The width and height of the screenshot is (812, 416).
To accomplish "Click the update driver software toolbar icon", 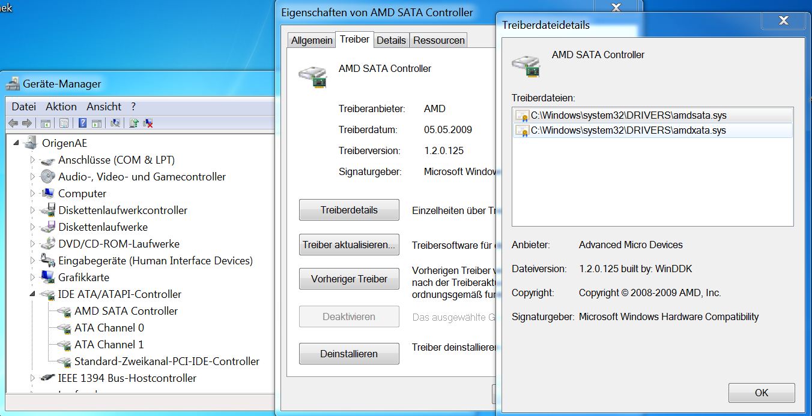I will [x=134, y=123].
